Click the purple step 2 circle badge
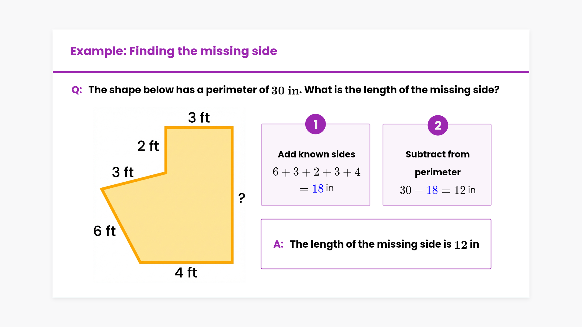 tap(438, 125)
